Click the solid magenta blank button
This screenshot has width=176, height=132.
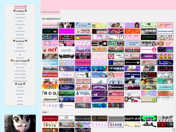(x=66, y=31)
